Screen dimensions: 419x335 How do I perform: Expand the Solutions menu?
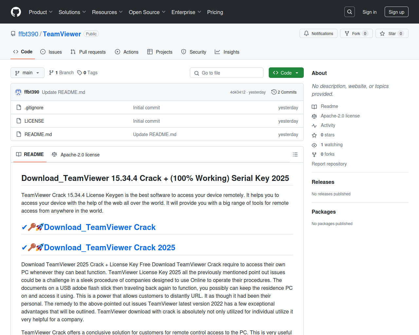pyautogui.click(x=72, y=12)
